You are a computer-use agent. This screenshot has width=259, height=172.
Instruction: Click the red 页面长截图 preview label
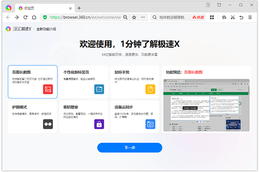[x=193, y=72]
